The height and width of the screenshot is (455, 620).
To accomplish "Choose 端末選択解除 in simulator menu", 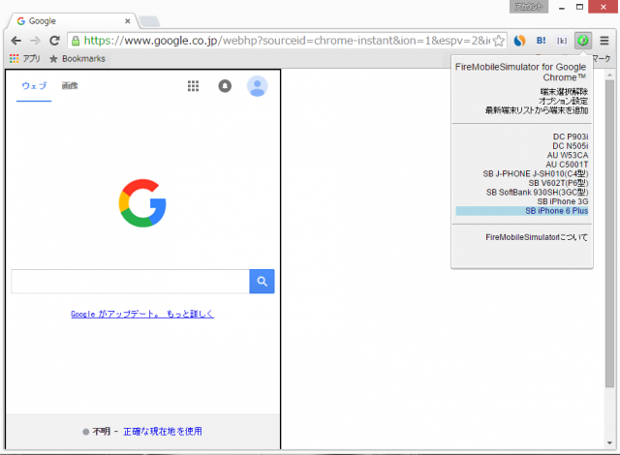I will (564, 92).
